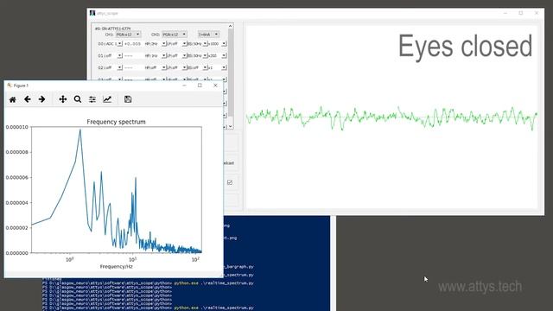Select the Zoom to rectangle magnifier tool
The image size is (553, 311).
click(78, 99)
